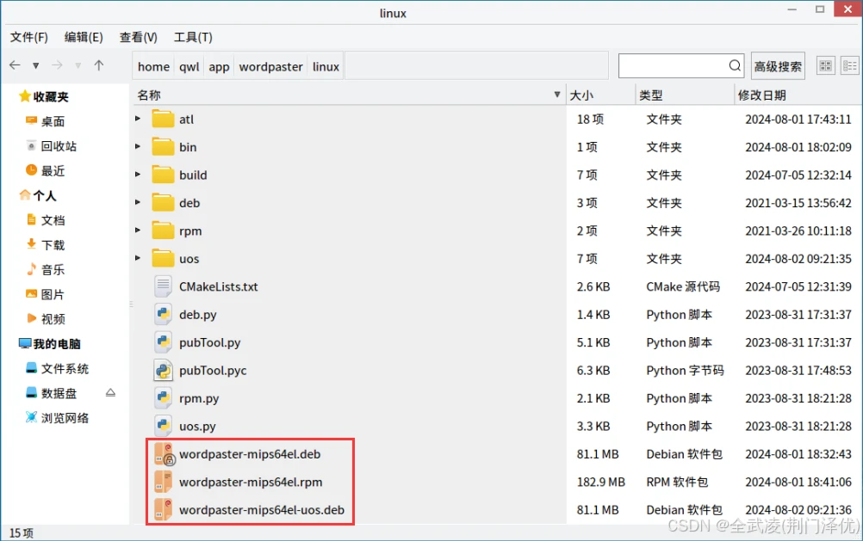
Task: Navigate to home in breadcrumb
Action: (x=153, y=66)
